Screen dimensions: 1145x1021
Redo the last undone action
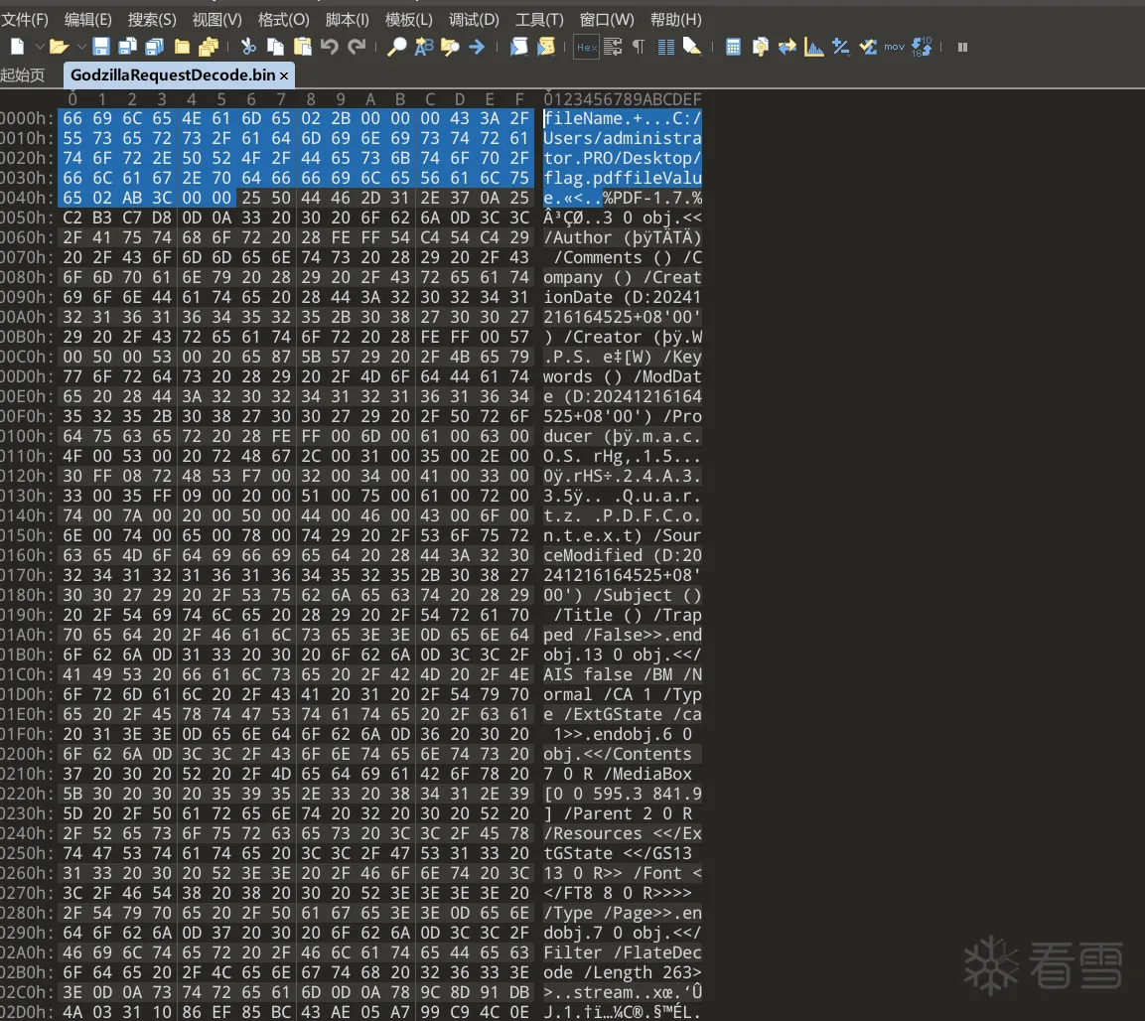point(357,47)
